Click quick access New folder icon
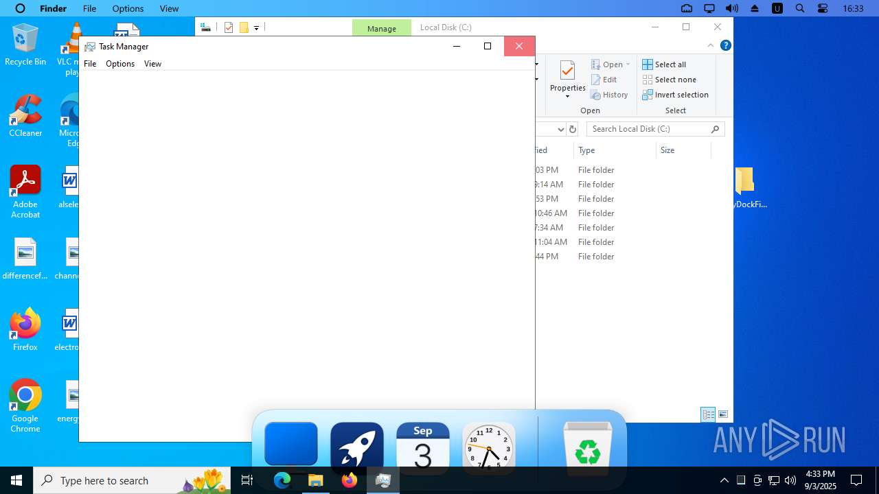 [244, 27]
